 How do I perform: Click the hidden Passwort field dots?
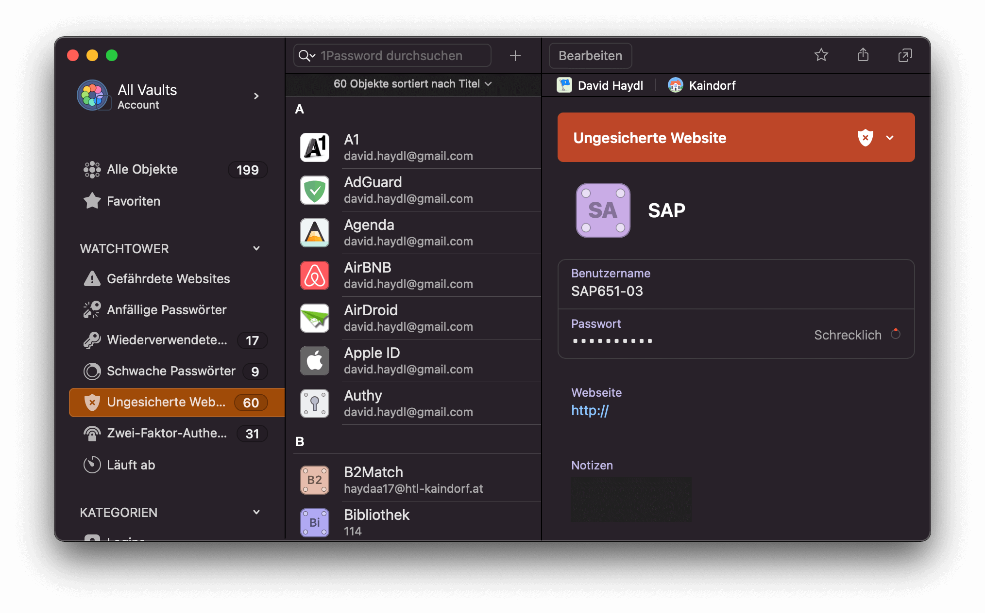coord(612,341)
